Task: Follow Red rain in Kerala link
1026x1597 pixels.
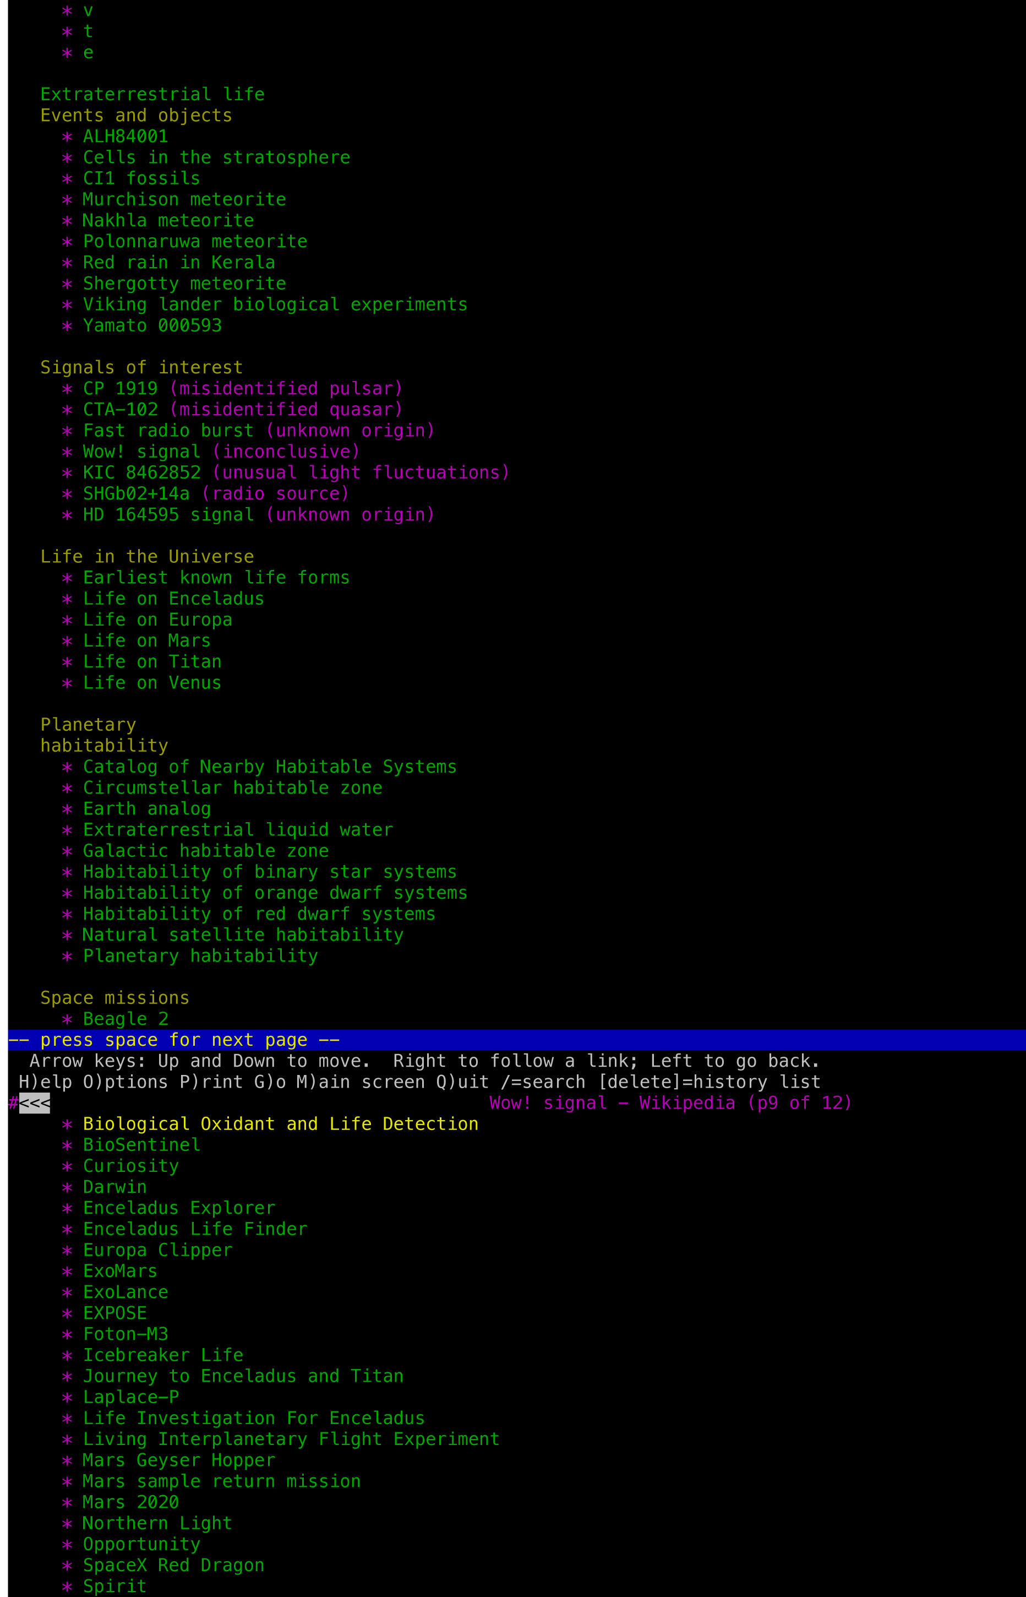Action: [179, 263]
